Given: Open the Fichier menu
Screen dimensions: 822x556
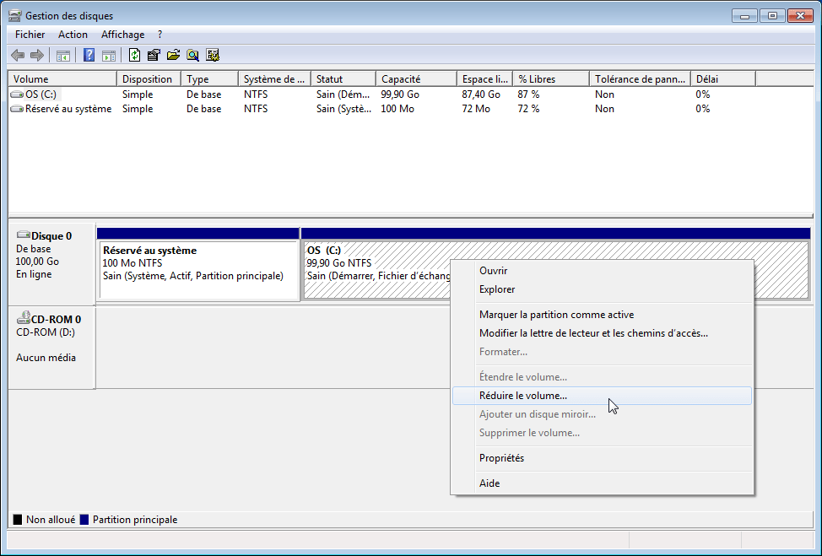Looking at the screenshot, I should tap(30, 35).
